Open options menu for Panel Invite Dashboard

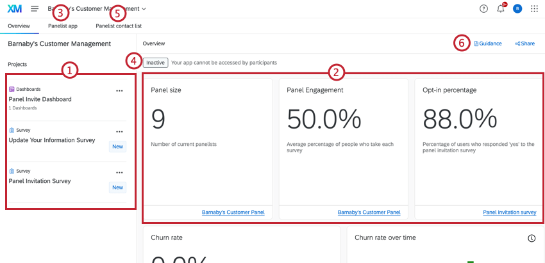coord(119,91)
